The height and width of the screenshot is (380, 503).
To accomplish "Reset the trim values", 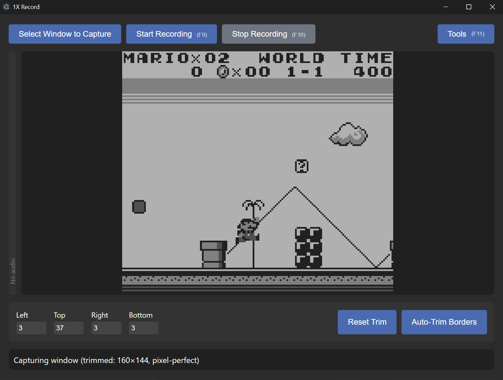I will [367, 322].
